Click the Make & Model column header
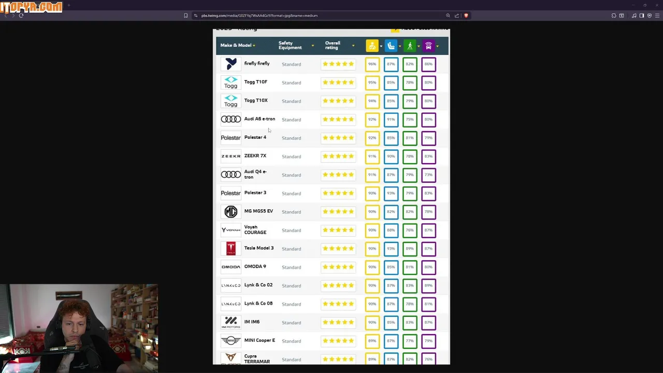Image resolution: width=663 pixels, height=373 pixels. [236, 46]
